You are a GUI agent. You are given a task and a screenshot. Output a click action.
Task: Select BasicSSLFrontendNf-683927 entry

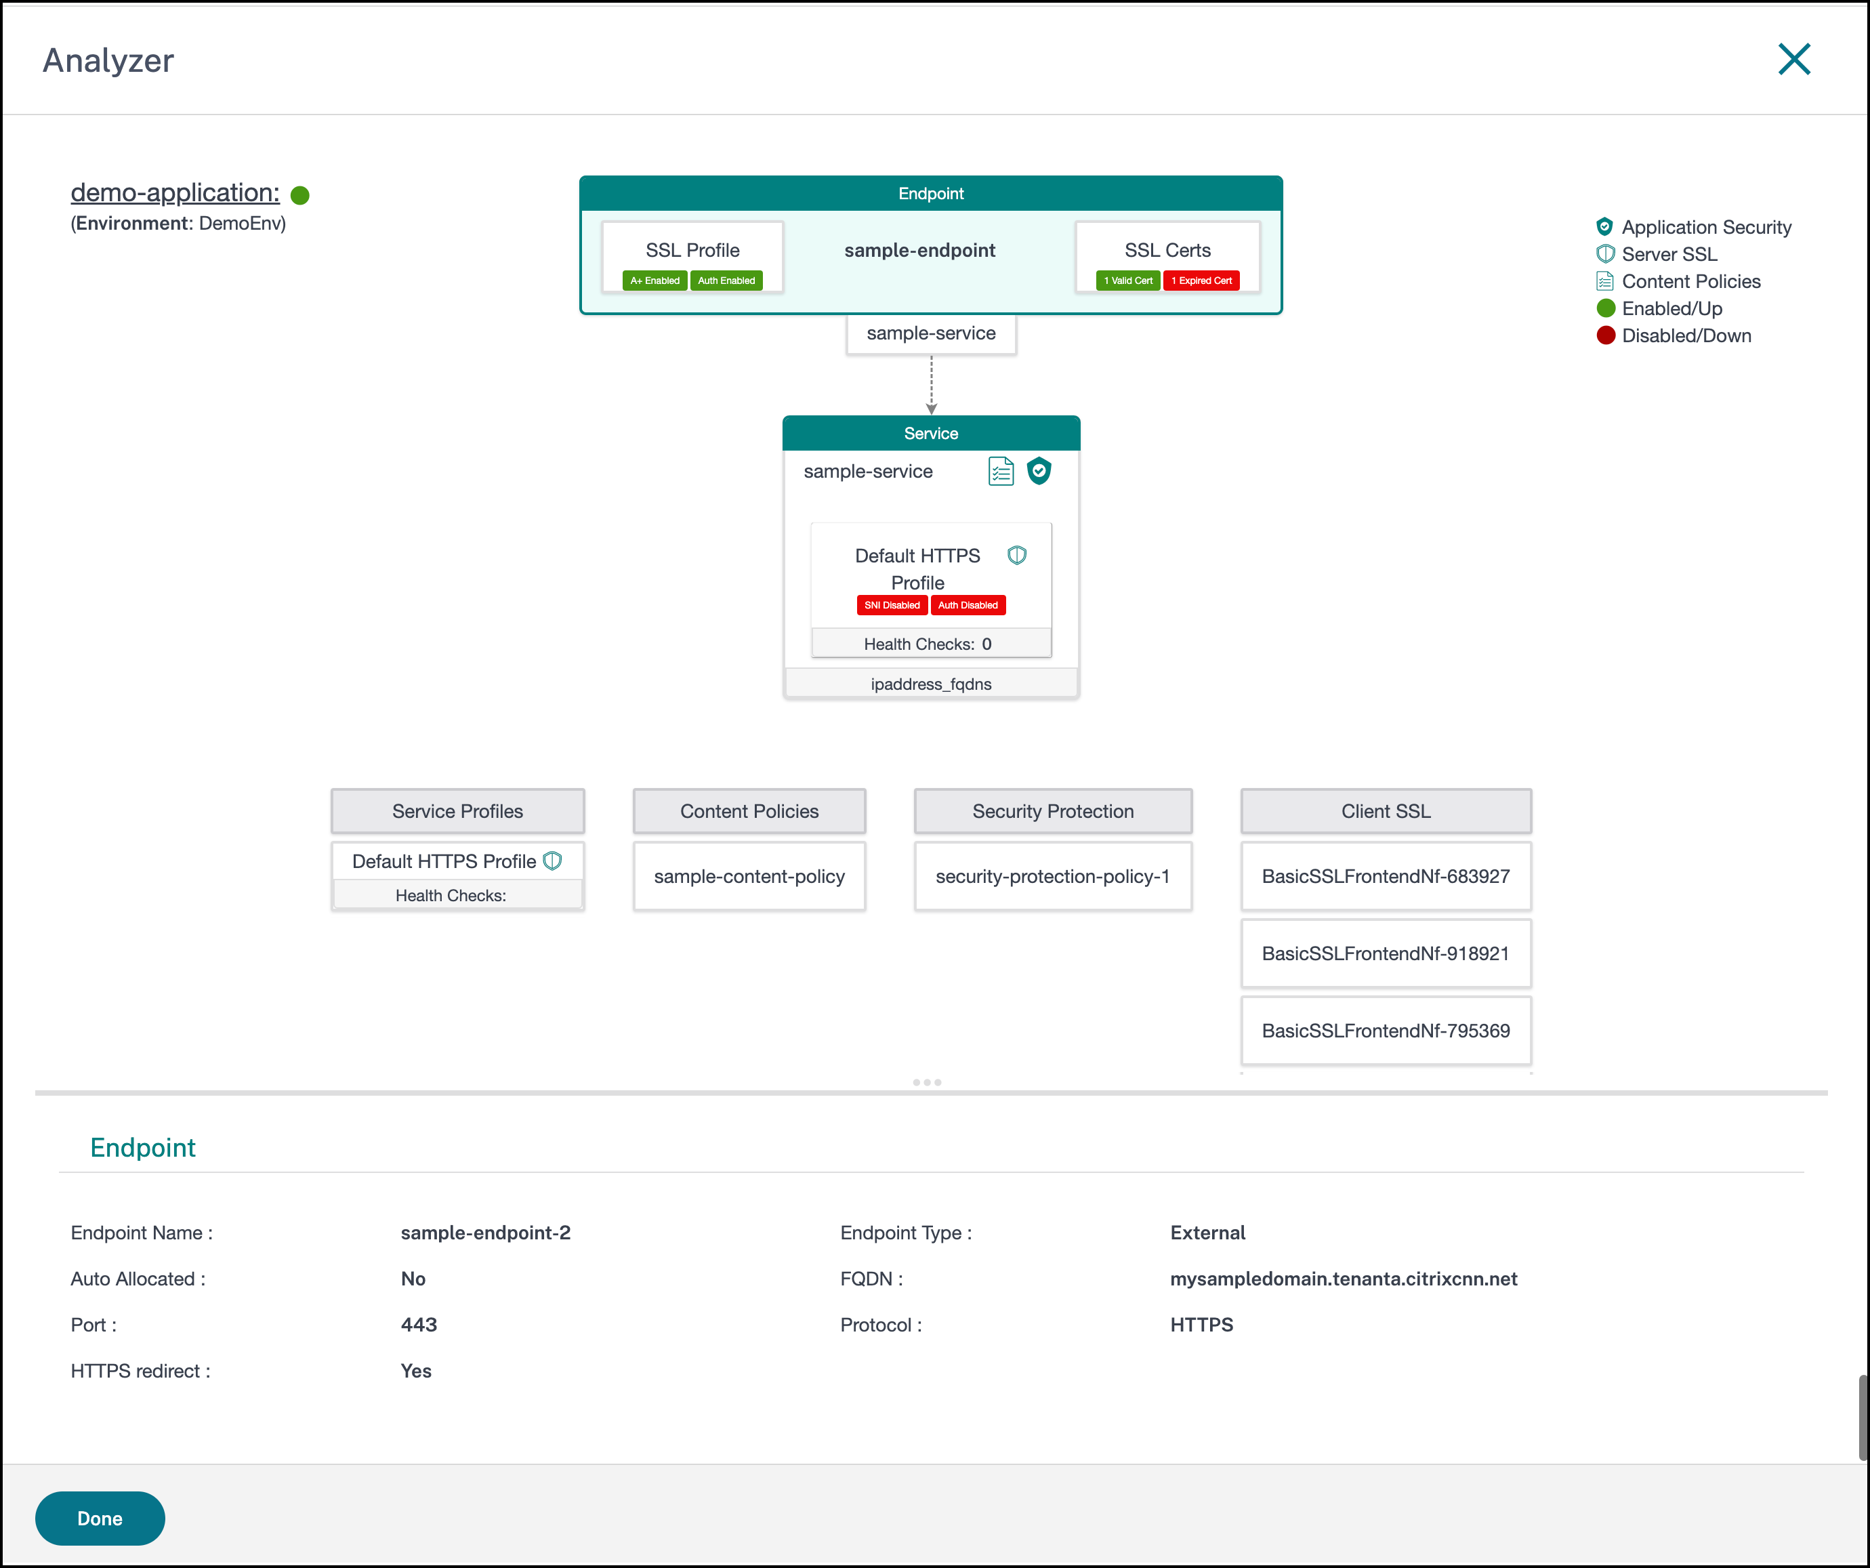point(1386,876)
